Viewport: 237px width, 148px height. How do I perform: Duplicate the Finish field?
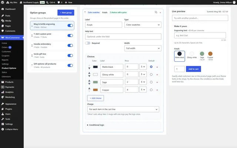point(156,12)
